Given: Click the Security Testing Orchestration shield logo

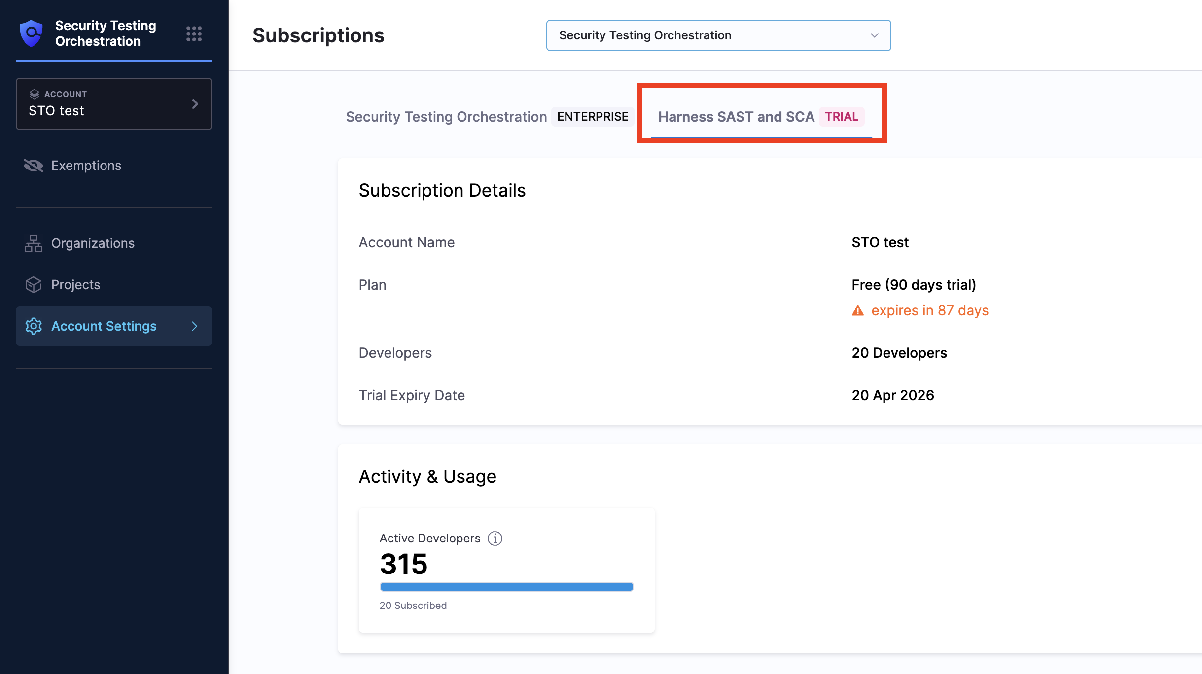Looking at the screenshot, I should tap(31, 34).
